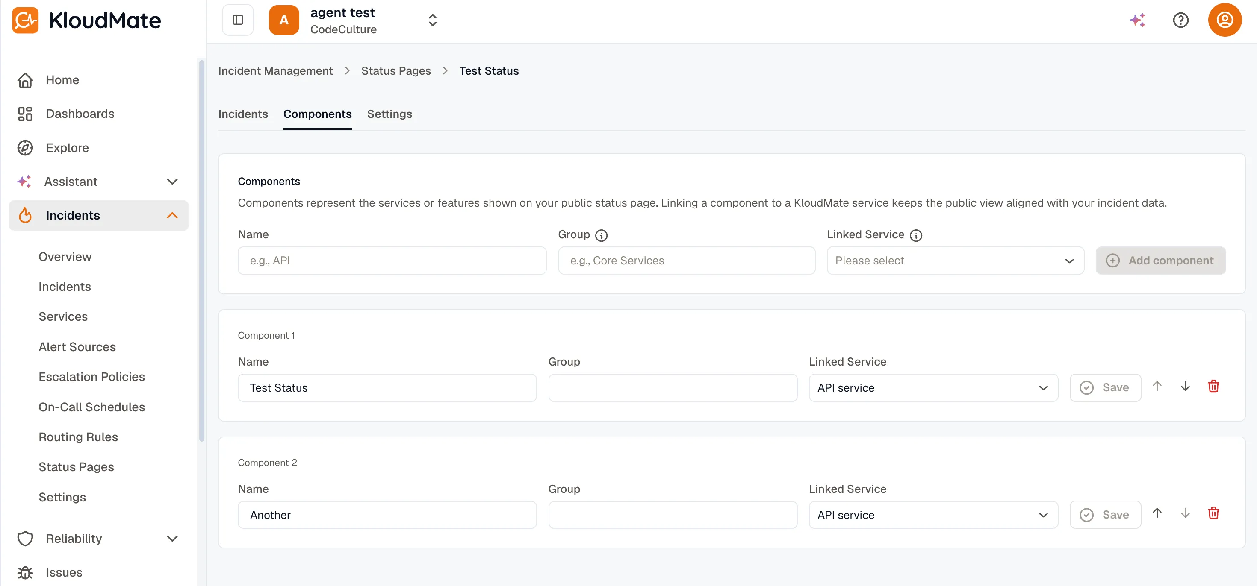Go to Incident Management breadcrumb

[275, 71]
